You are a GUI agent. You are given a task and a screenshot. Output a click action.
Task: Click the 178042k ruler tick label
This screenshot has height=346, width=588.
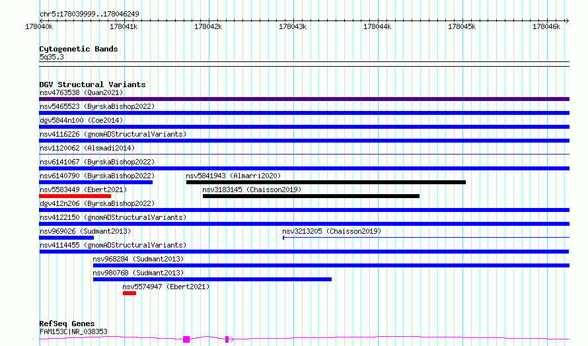coord(208,26)
